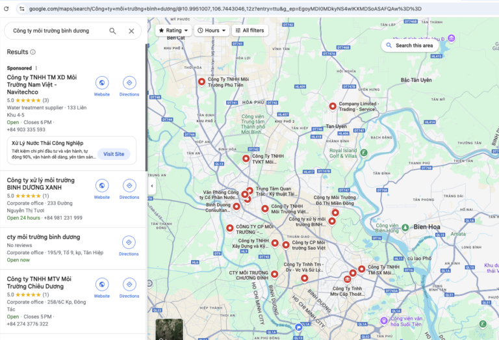Select Công Ty Tnhh Tm - Dv pin
The width and height of the screenshot is (499, 340).
[x=304, y=278]
